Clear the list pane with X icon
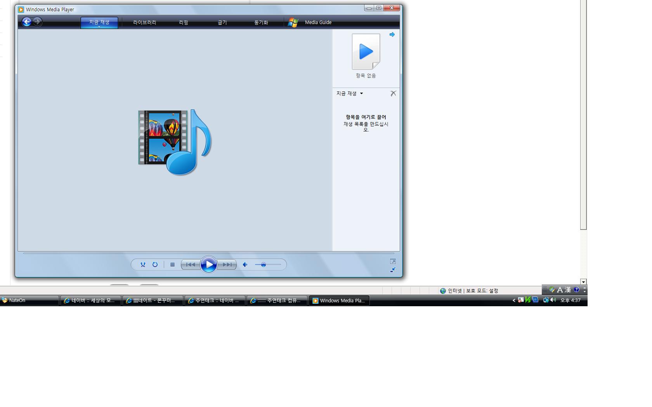This screenshot has width=652, height=407. (x=393, y=93)
